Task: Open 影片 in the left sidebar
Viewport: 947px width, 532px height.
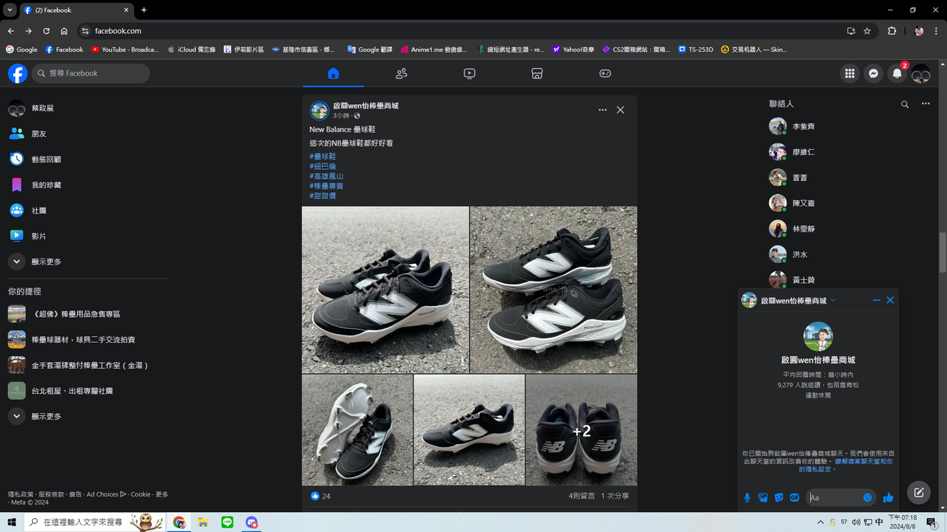Action: pyautogui.click(x=88, y=236)
